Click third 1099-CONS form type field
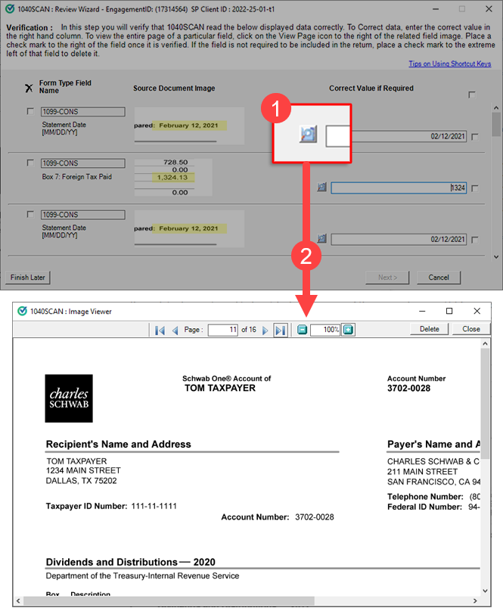Screen dimensions: 503x611 click(x=83, y=215)
